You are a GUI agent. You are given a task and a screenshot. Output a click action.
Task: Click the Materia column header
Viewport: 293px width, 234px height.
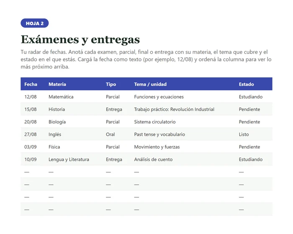coord(57,84)
